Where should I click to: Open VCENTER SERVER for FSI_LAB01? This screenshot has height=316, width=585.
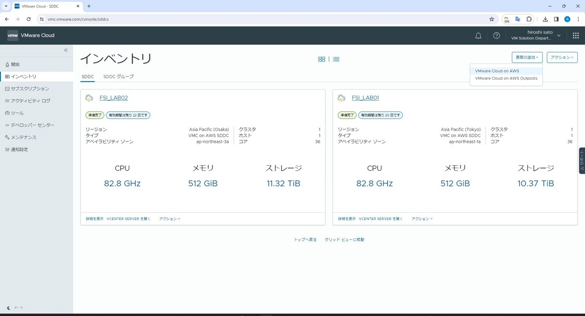pos(381,219)
